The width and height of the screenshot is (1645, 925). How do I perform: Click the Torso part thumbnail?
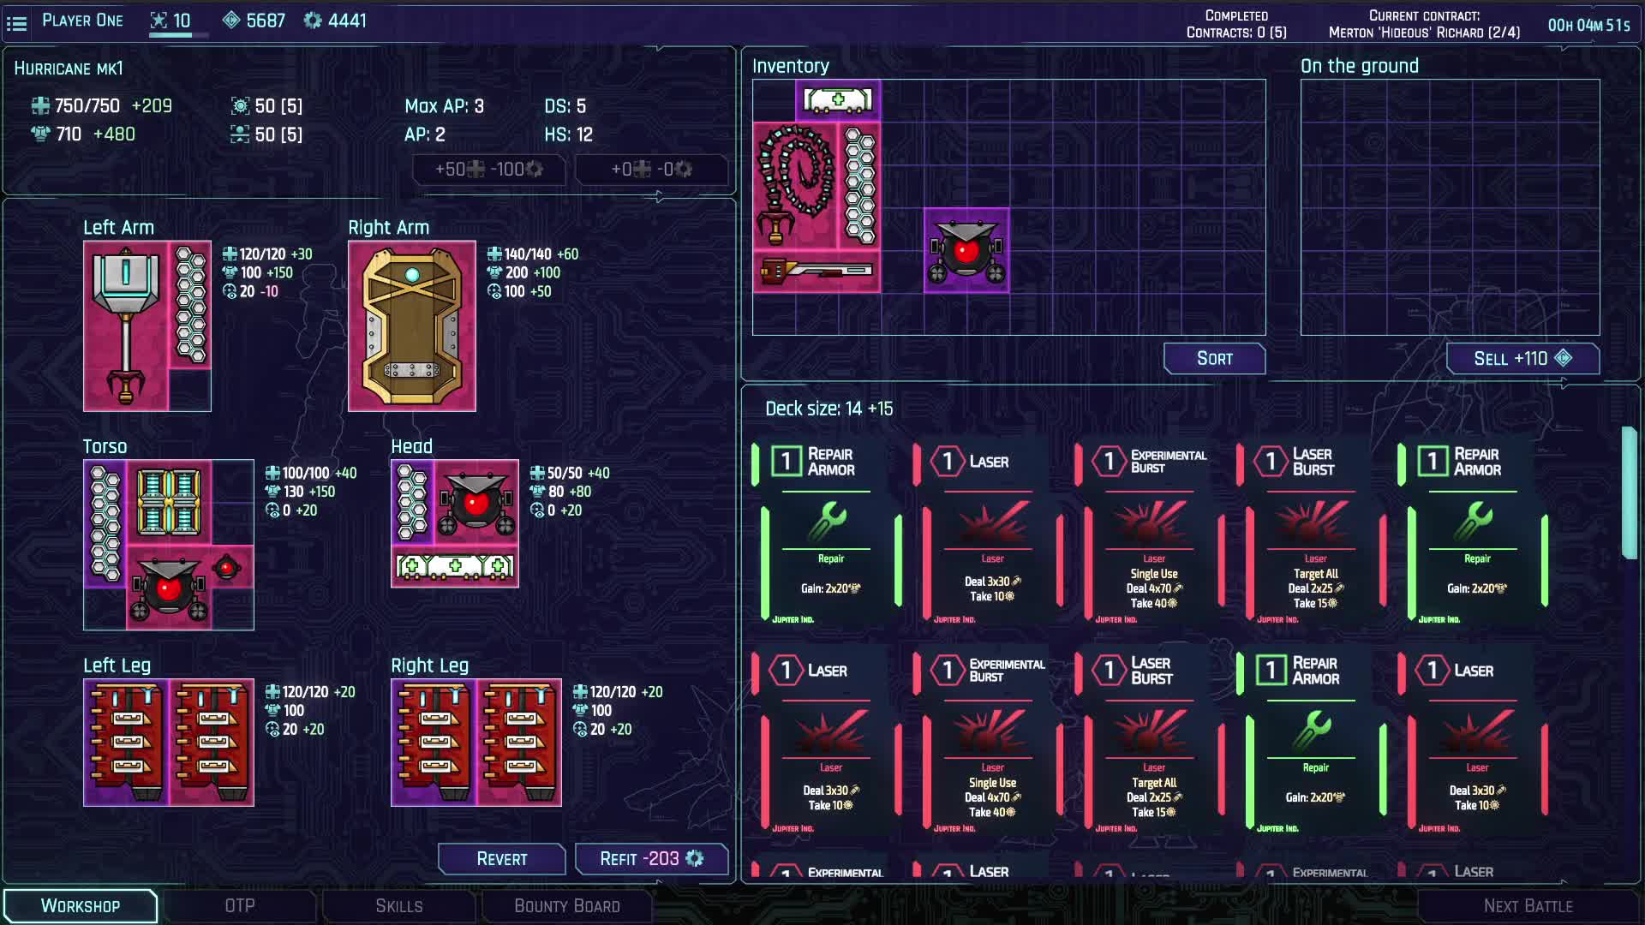click(x=168, y=546)
